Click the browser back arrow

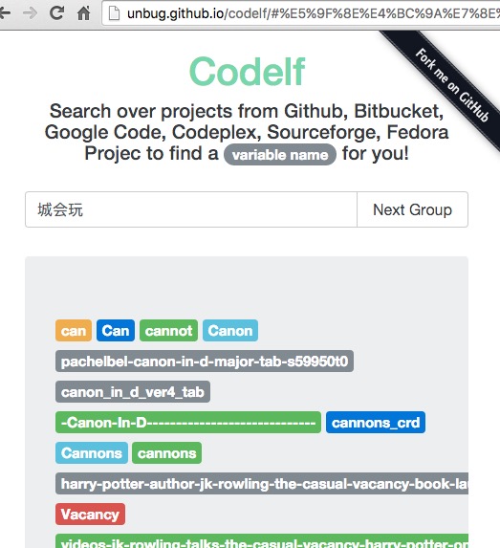[5, 13]
